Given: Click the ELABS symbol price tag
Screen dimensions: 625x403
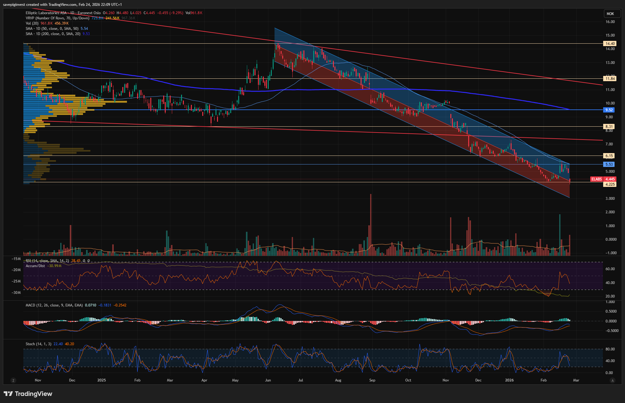Looking at the screenshot, I should click(x=596, y=179).
